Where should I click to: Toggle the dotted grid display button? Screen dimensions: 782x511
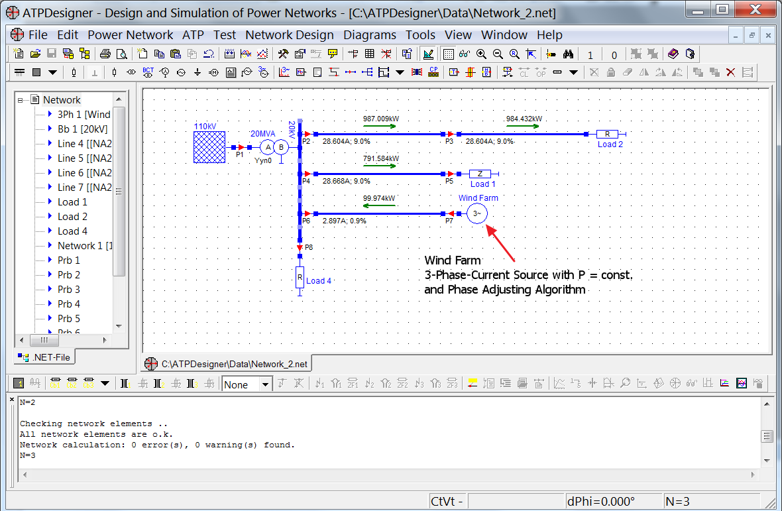[x=449, y=54]
